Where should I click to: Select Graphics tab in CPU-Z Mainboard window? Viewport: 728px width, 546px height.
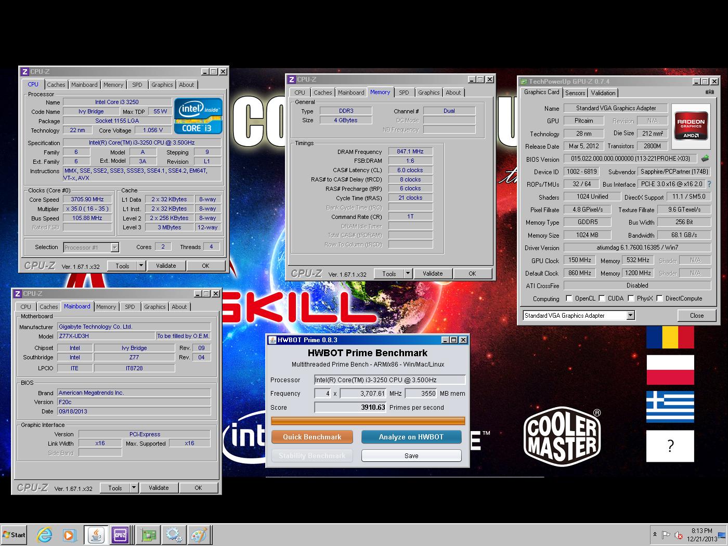point(155,307)
